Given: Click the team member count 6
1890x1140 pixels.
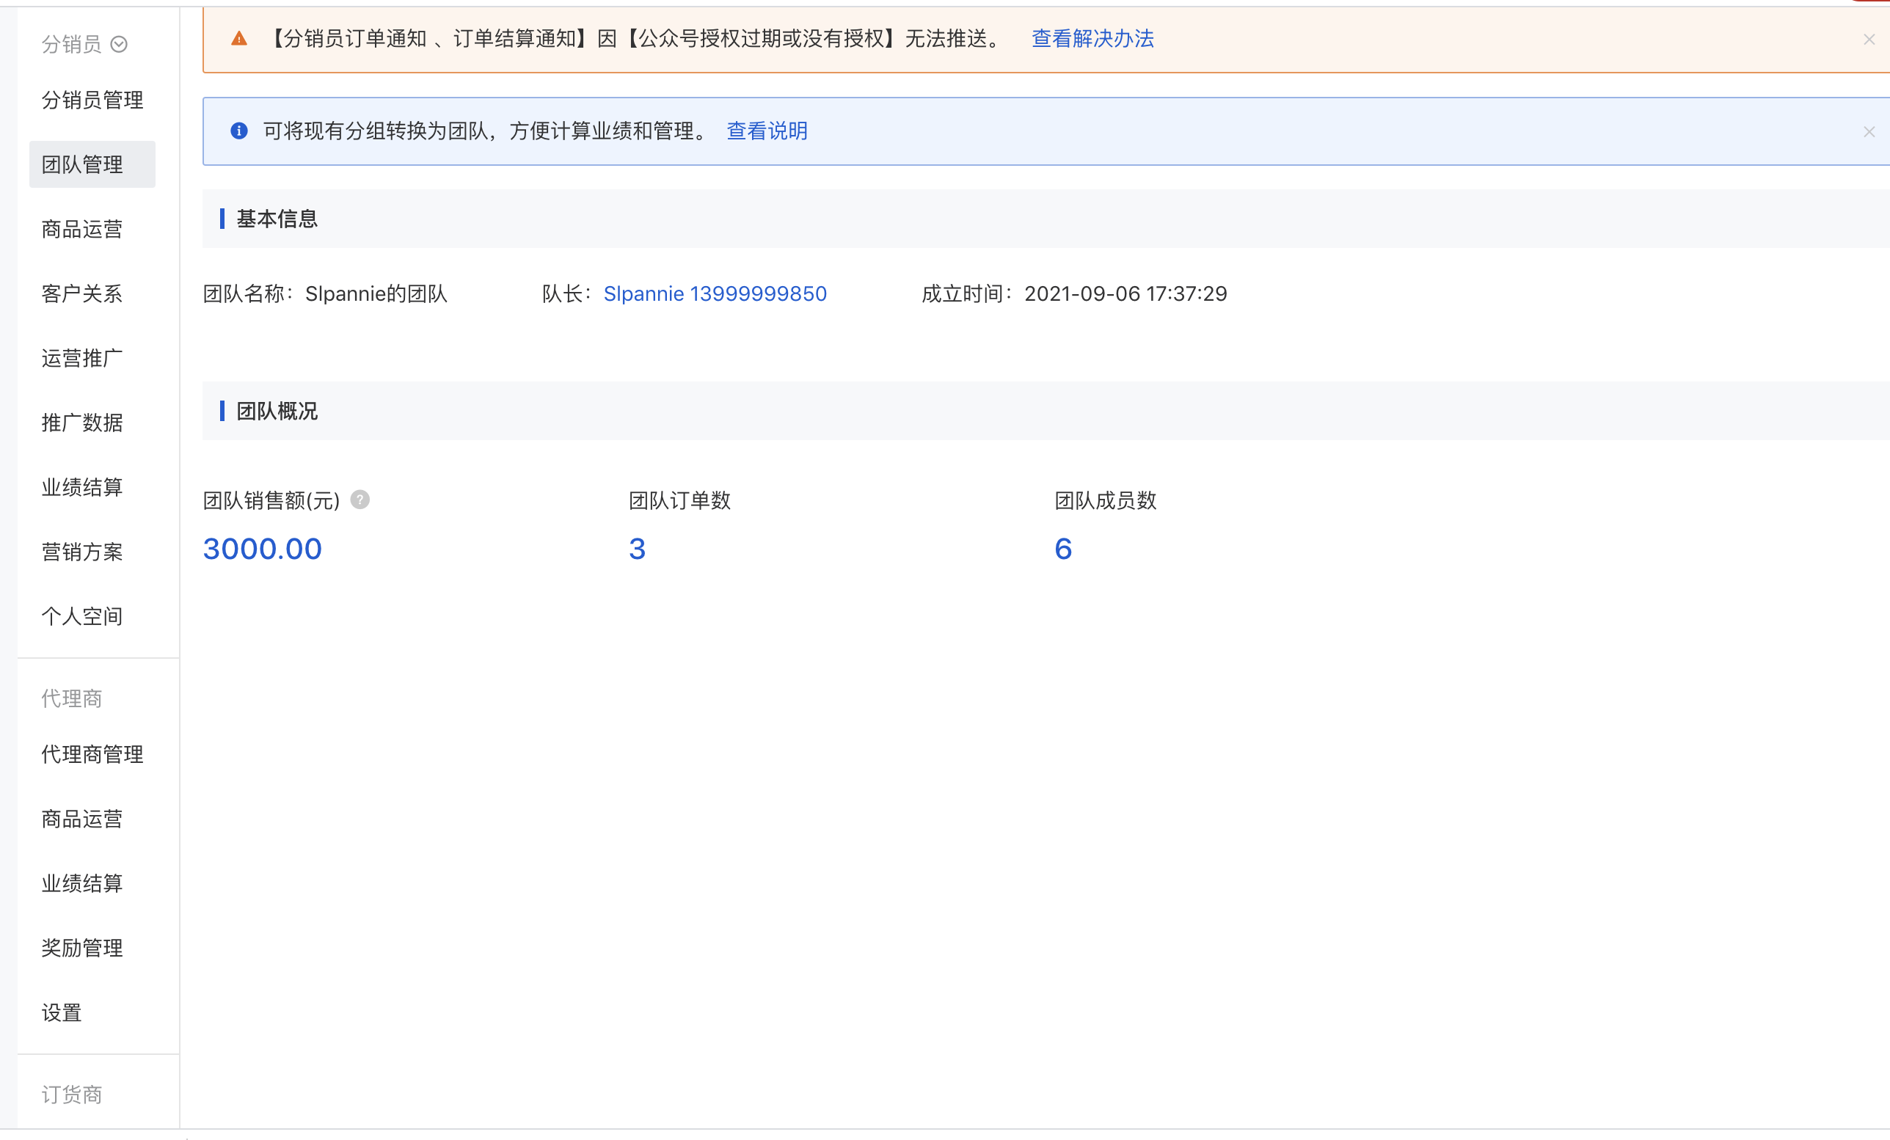Looking at the screenshot, I should point(1063,549).
